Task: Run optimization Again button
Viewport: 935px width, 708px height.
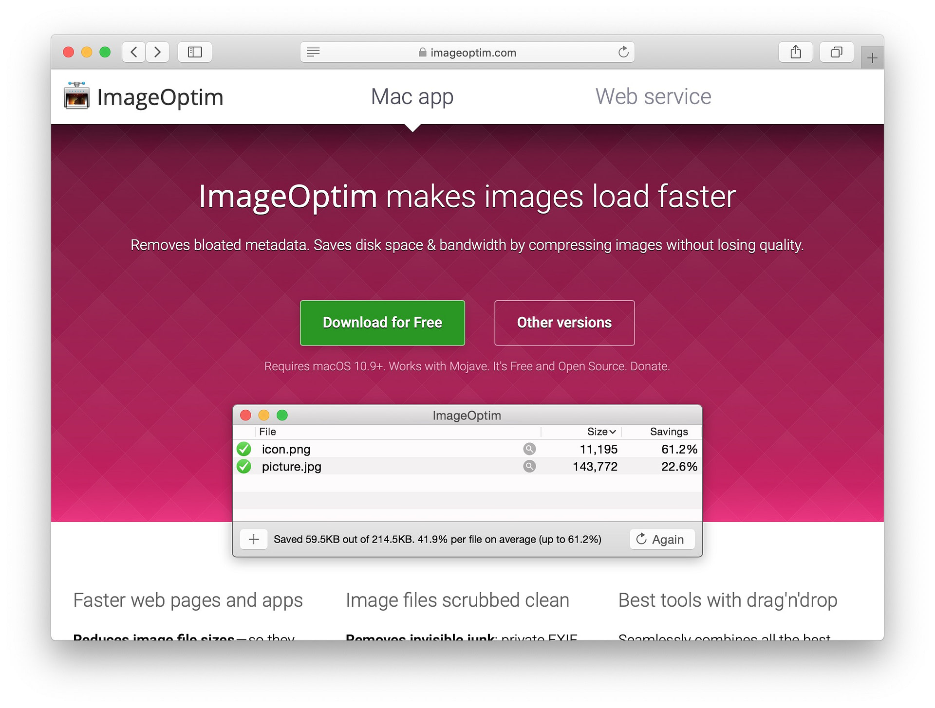Action: point(662,539)
